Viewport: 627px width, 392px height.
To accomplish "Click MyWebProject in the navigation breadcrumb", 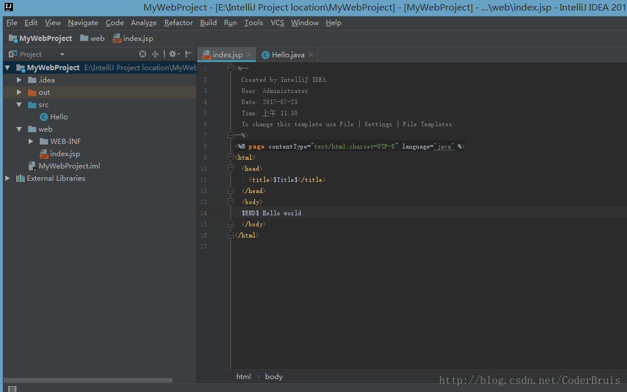I will (46, 39).
